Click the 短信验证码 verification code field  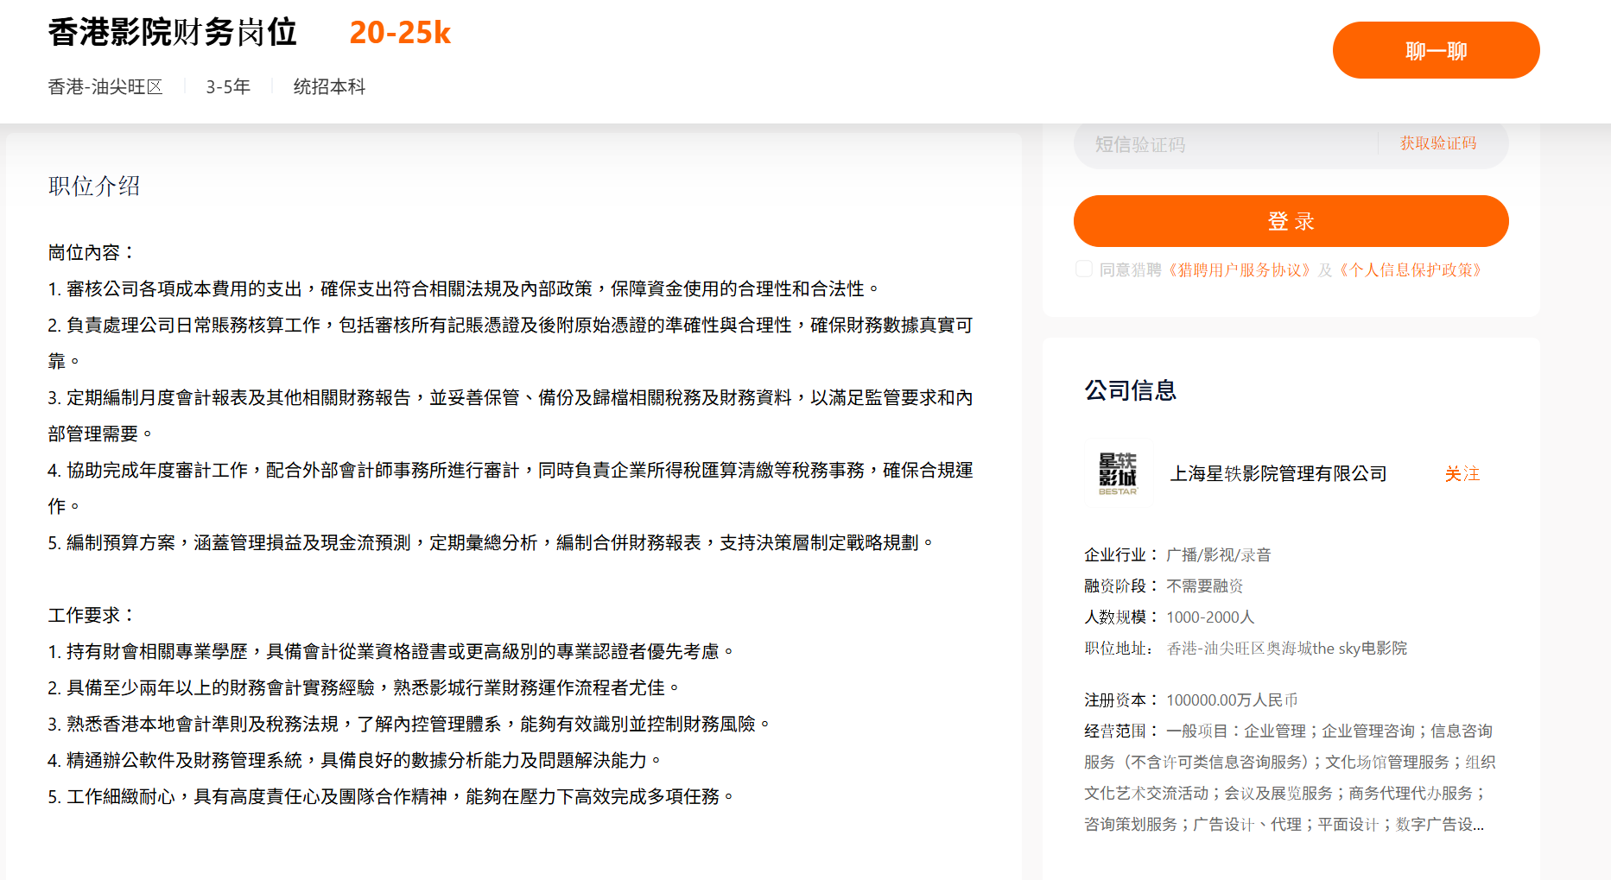[1209, 143]
